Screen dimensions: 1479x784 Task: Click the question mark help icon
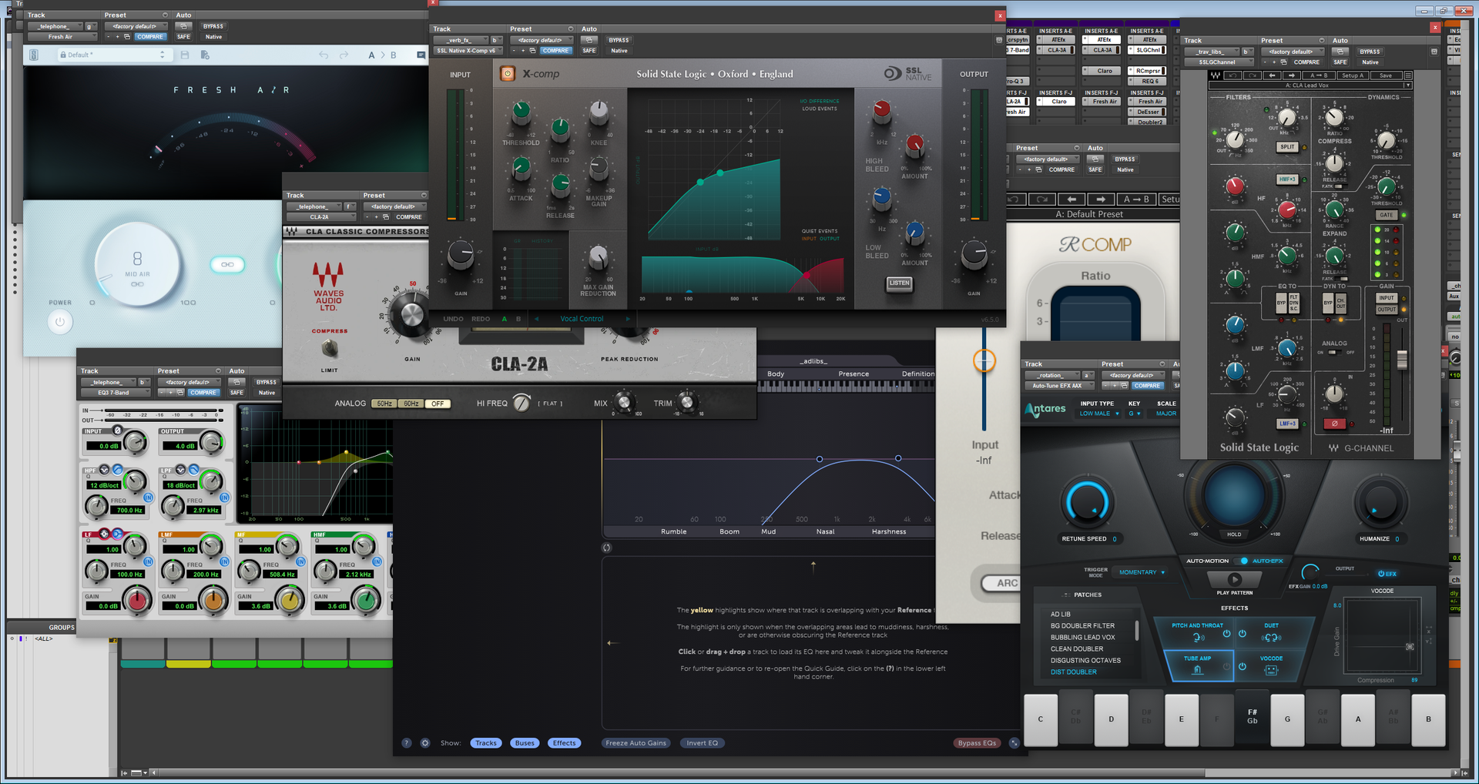pyautogui.click(x=407, y=743)
